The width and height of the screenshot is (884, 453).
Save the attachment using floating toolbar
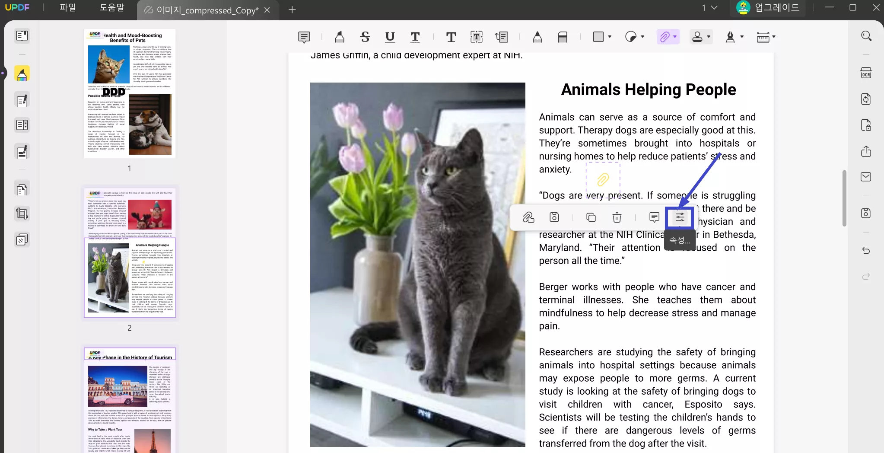coord(554,217)
